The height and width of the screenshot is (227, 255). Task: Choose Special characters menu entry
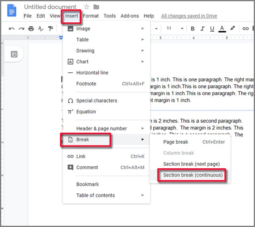coord(106,101)
